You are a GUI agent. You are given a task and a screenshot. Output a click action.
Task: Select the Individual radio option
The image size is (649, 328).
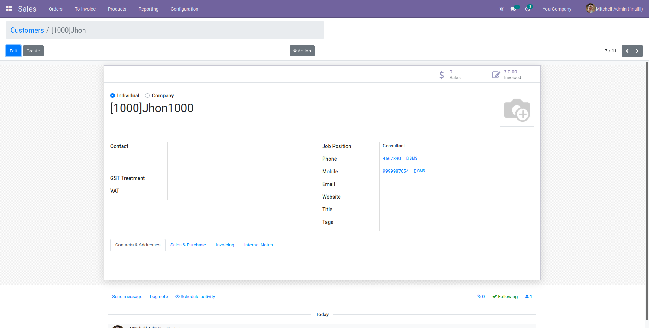pos(112,96)
